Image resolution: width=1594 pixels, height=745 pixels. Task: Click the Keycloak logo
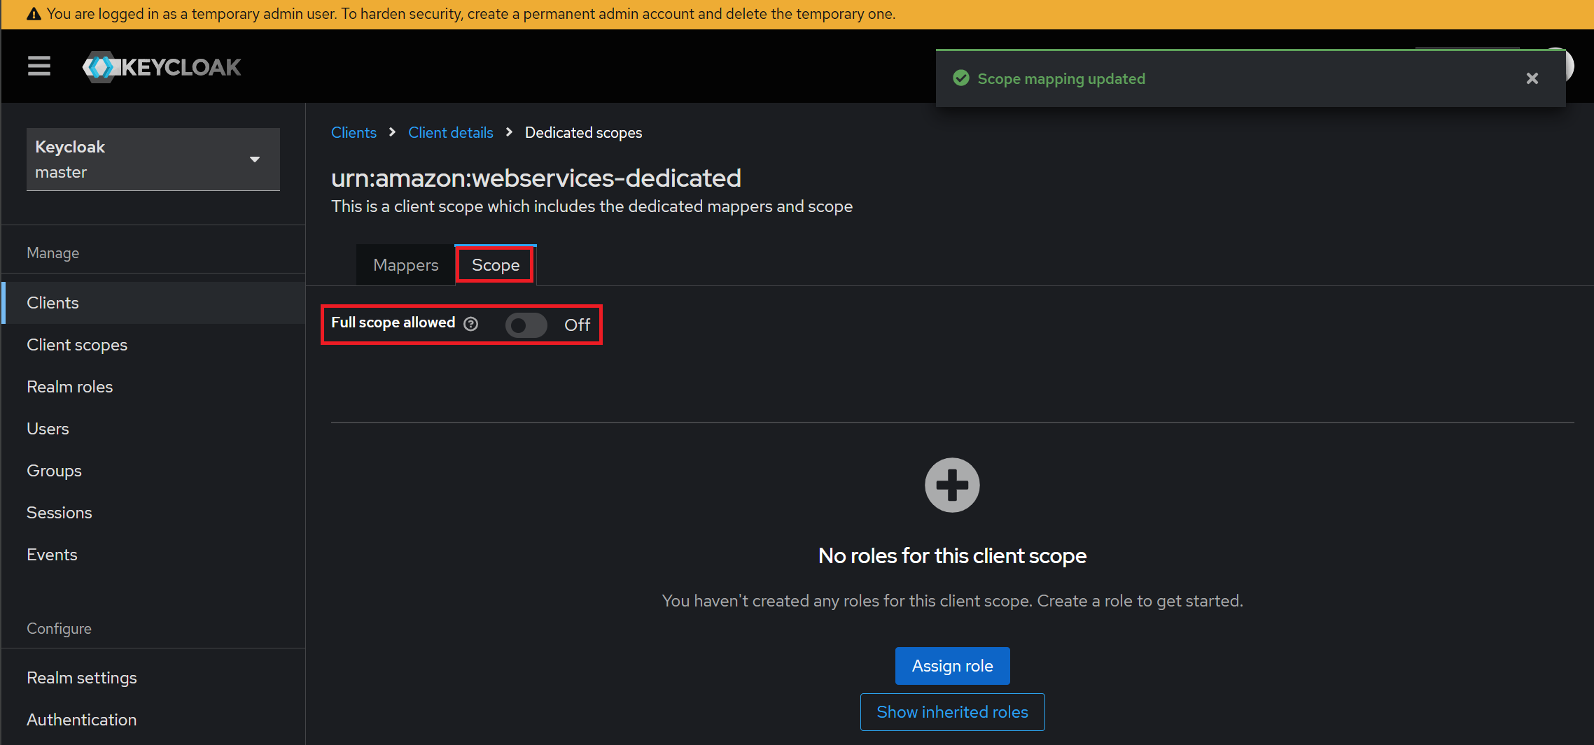[162, 67]
